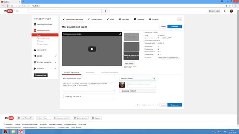The height and width of the screenshot is (134, 239).
Task: Click the top Сохранить button
Action: click(174, 26)
